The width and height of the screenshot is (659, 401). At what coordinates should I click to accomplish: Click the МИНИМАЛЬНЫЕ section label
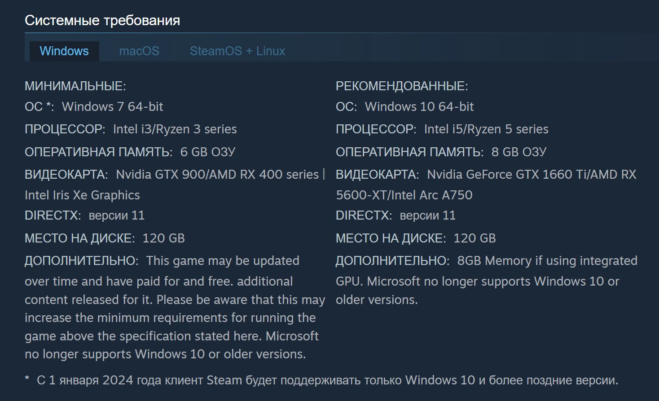coord(75,86)
